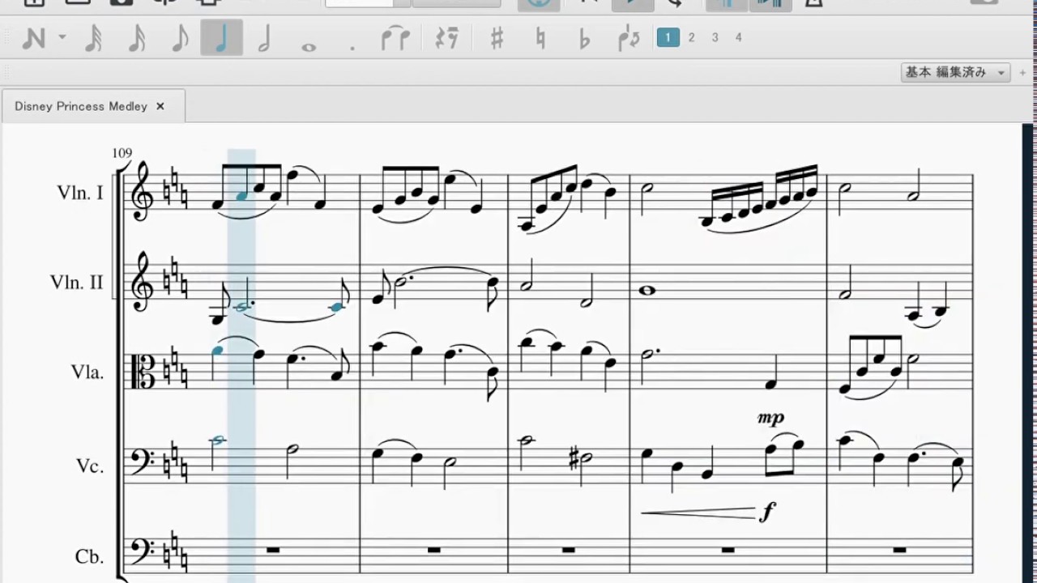
Task: Open the note input mode dropdown arrow
Action: [62, 38]
